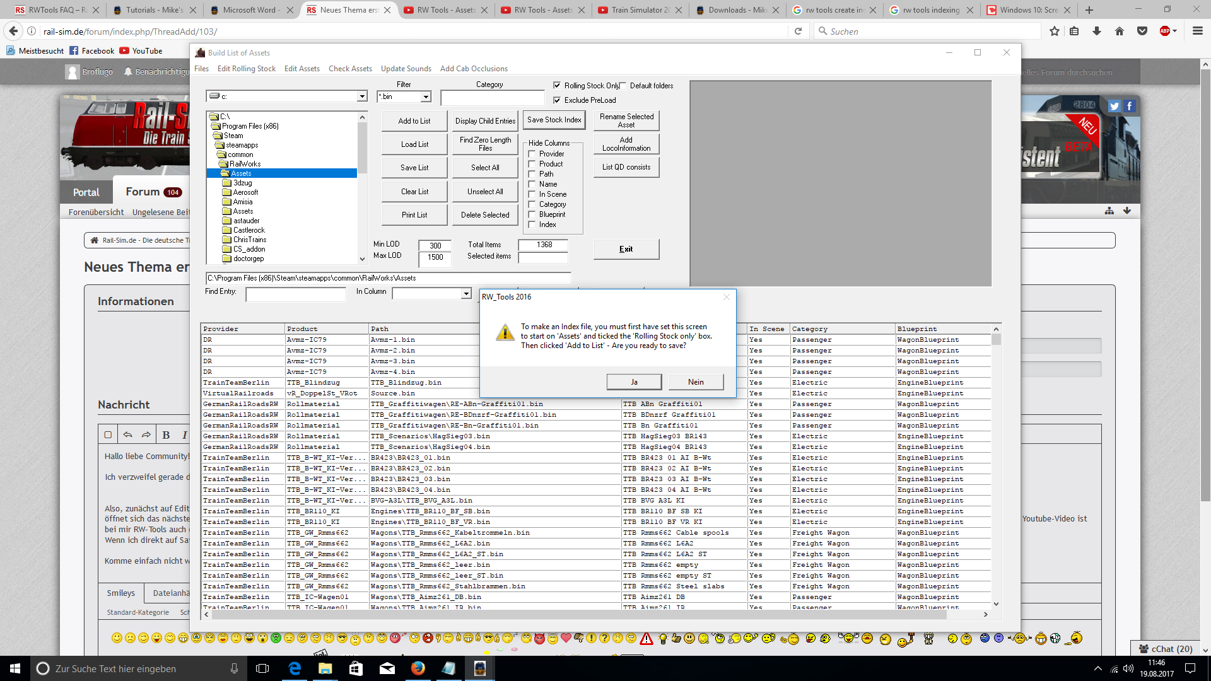Open the Add Cab Occlusions menu

pyautogui.click(x=474, y=69)
